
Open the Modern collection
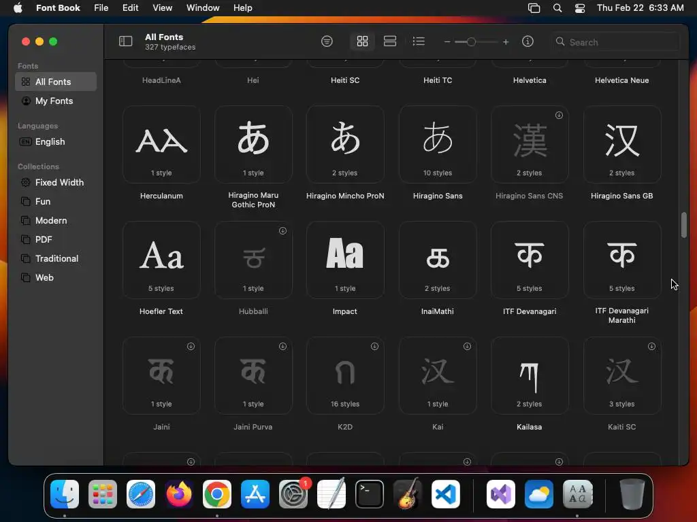[x=56, y=221]
